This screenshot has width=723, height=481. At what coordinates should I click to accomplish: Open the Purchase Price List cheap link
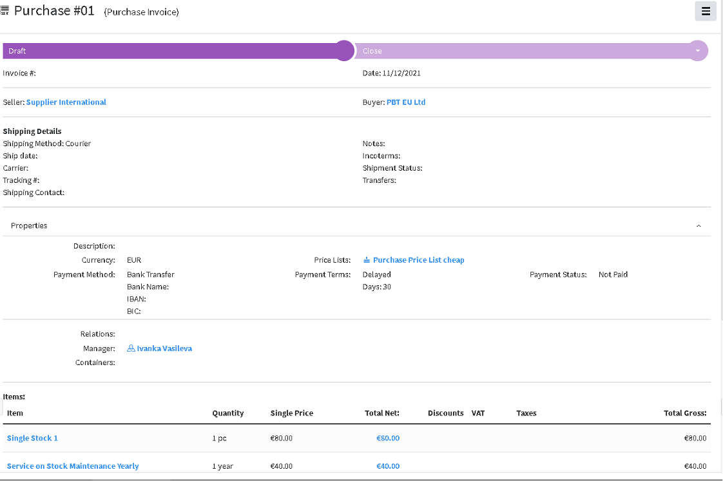point(419,260)
